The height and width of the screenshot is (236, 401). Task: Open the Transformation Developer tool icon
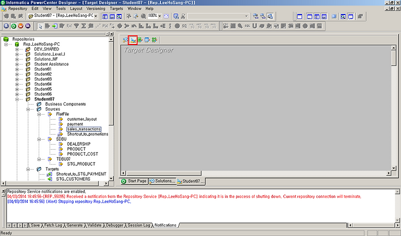click(x=140, y=40)
